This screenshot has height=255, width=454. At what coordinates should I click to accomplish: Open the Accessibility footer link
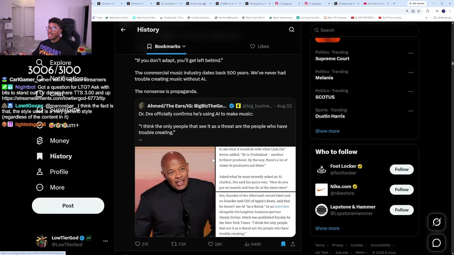pyautogui.click(x=381, y=245)
